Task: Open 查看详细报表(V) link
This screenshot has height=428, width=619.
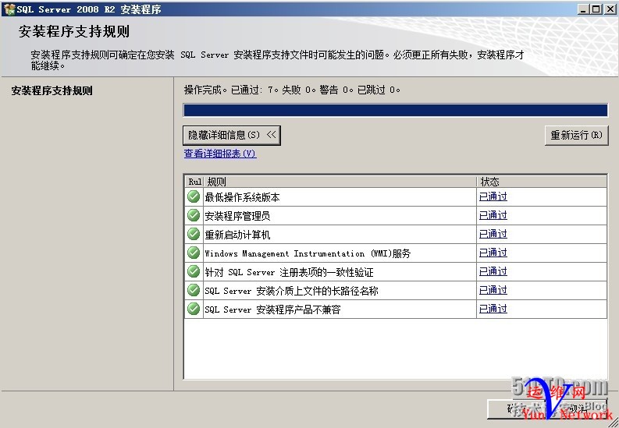Action: [220, 154]
